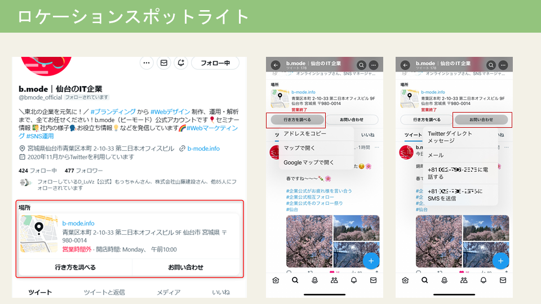This screenshot has height=304, width=541.
Task: Choose マップで開く menu entry
Action: click(316, 148)
